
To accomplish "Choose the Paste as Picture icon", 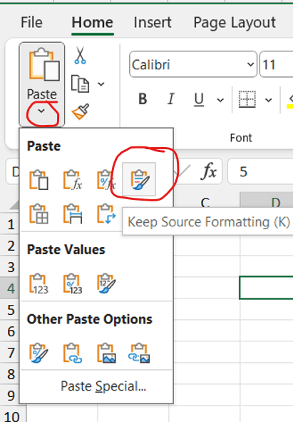I will pos(106,353).
